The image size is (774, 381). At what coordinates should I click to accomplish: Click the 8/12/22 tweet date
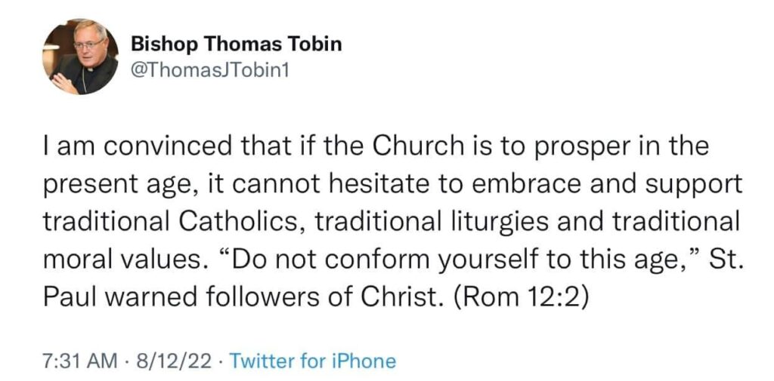tap(175, 361)
